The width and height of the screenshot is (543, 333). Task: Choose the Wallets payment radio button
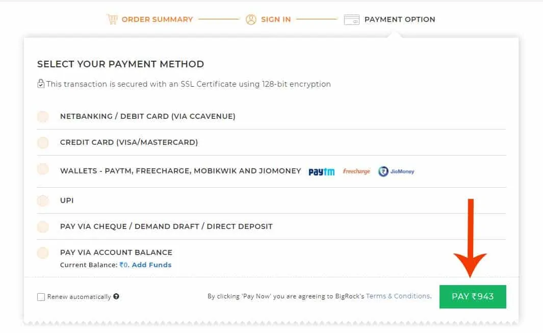pos(43,169)
